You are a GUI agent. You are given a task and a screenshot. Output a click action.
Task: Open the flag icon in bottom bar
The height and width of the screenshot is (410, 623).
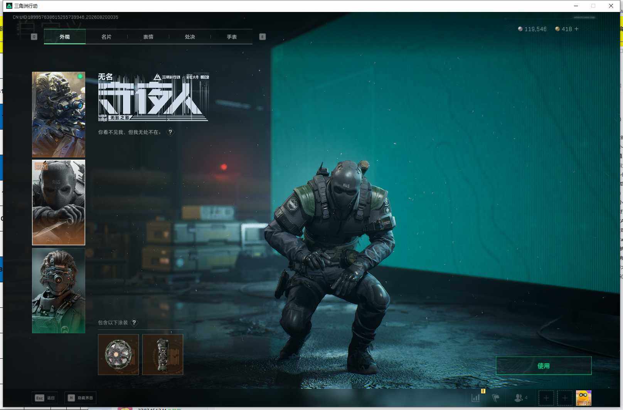pos(496,398)
